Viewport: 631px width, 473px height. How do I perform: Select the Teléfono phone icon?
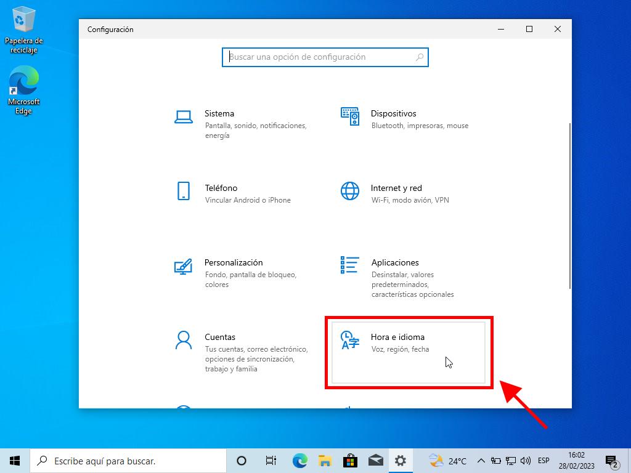point(183,191)
